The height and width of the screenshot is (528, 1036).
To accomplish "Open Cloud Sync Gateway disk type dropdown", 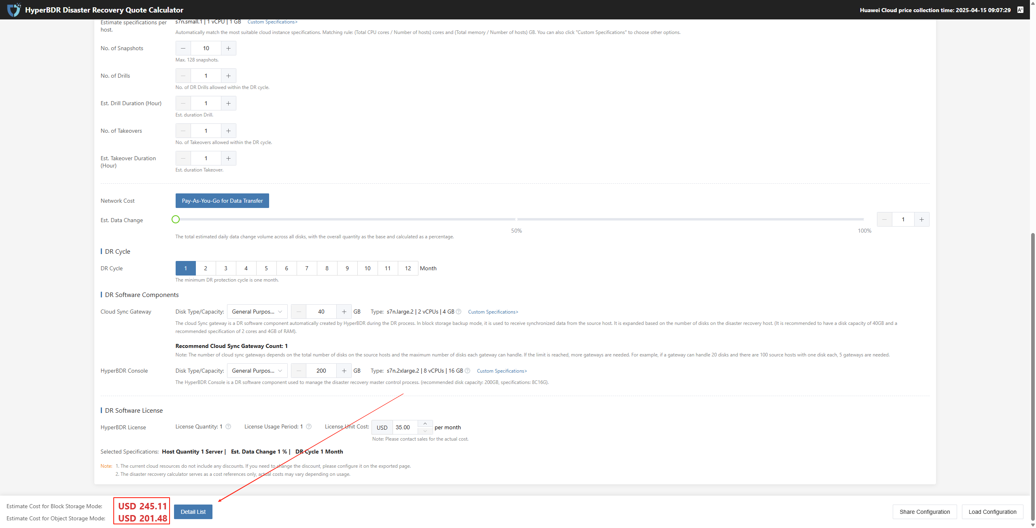I will (x=257, y=312).
